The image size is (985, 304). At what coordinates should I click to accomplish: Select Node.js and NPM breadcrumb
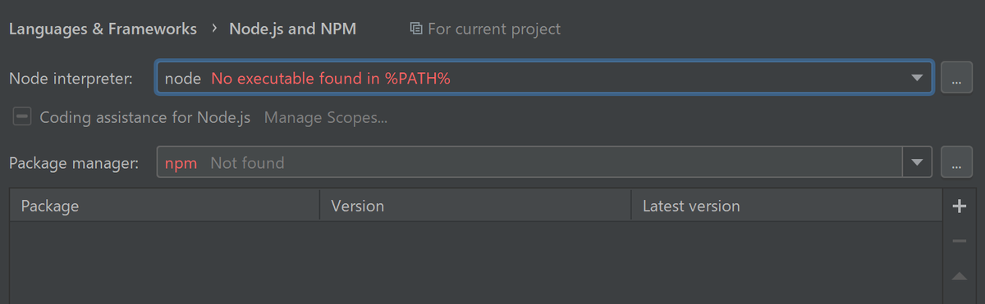pyautogui.click(x=293, y=29)
